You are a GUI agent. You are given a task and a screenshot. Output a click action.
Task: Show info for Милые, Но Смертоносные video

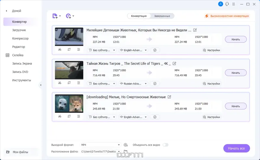point(155,117)
